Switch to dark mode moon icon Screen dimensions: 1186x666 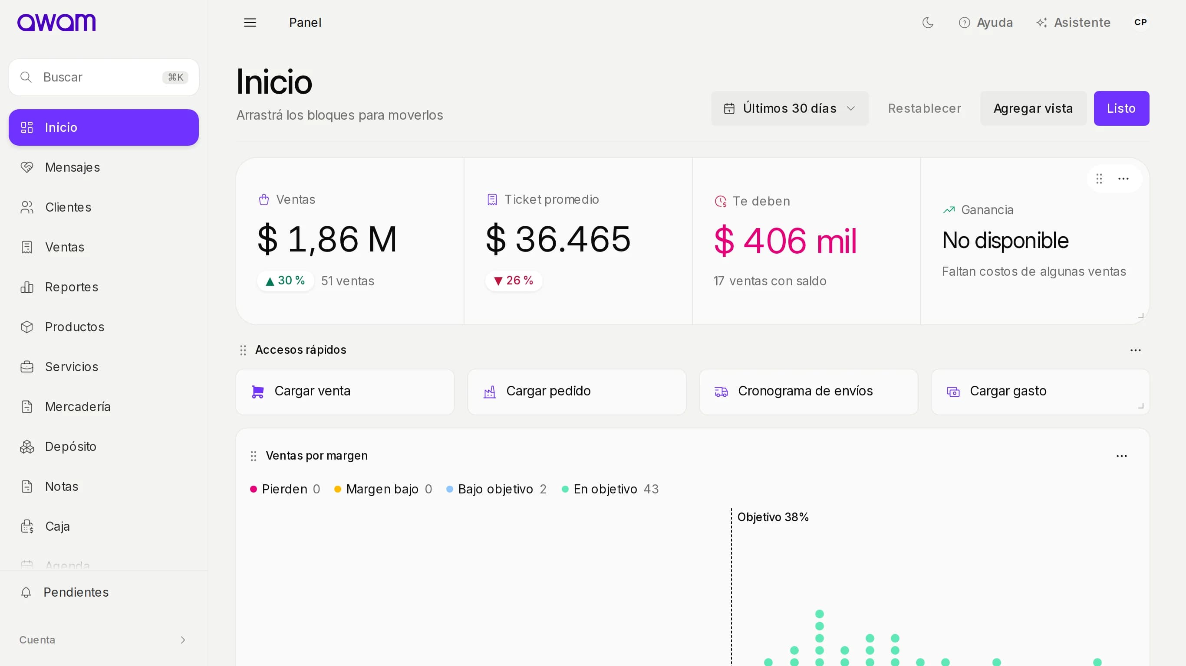pos(928,23)
